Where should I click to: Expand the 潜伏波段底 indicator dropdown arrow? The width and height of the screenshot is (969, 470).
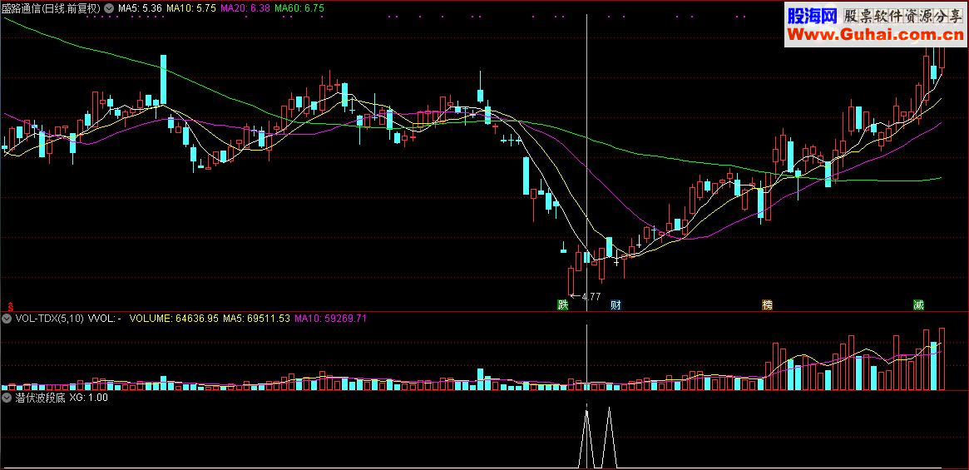[7, 398]
